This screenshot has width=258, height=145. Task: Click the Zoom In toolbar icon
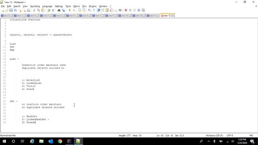(x=70, y=10)
